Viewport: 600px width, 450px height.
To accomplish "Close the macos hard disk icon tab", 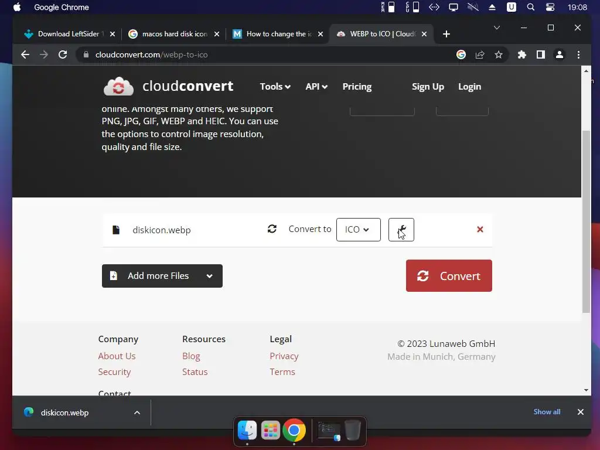I will [217, 34].
